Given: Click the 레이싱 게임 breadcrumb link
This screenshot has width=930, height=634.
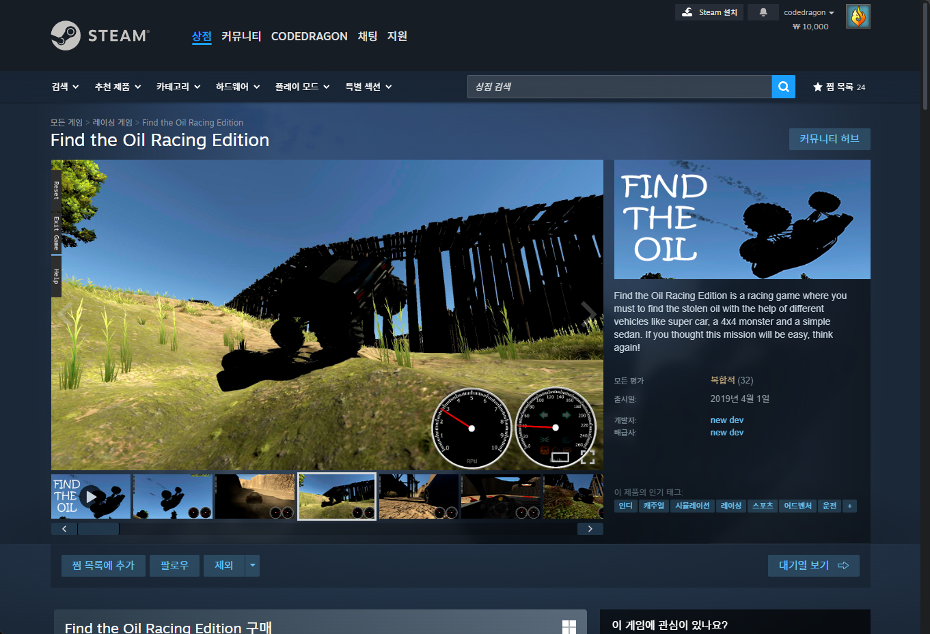Looking at the screenshot, I should coord(113,123).
